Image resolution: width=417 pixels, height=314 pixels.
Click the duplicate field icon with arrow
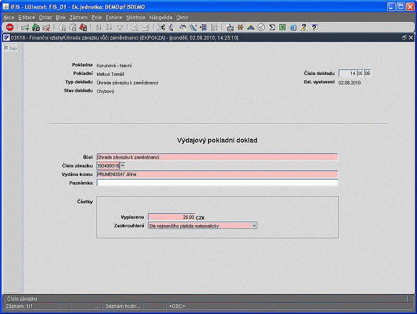pyautogui.click(x=182, y=27)
